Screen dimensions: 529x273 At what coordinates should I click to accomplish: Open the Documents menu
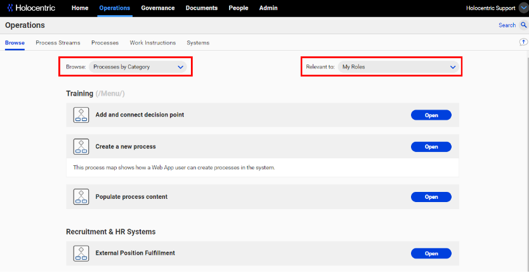click(202, 8)
